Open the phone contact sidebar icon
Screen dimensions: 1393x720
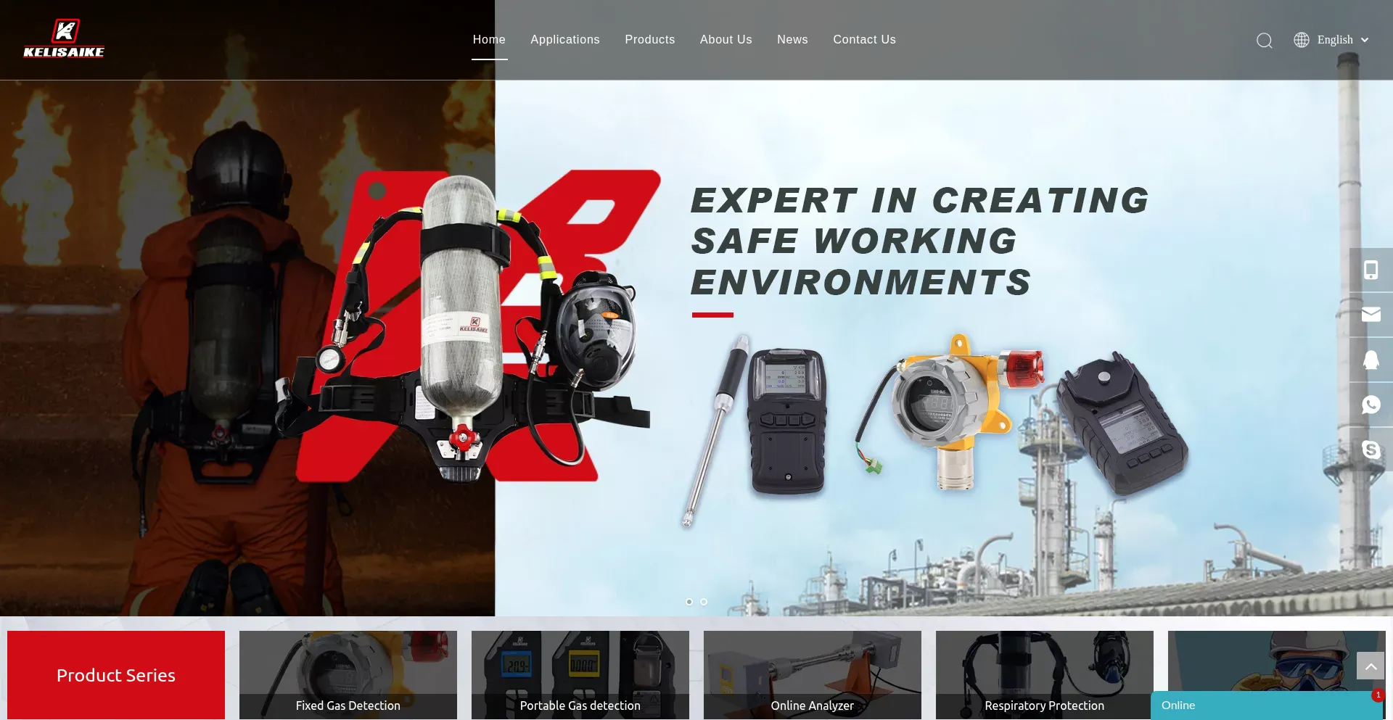click(1371, 270)
